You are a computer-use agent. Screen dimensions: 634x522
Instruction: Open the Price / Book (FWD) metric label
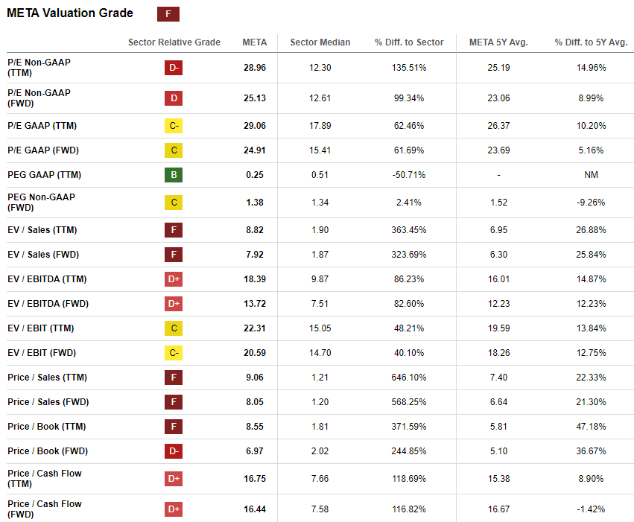tap(48, 451)
